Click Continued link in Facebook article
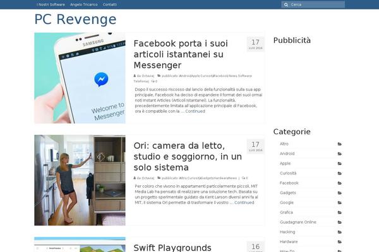The image size is (379, 252). 195,111
